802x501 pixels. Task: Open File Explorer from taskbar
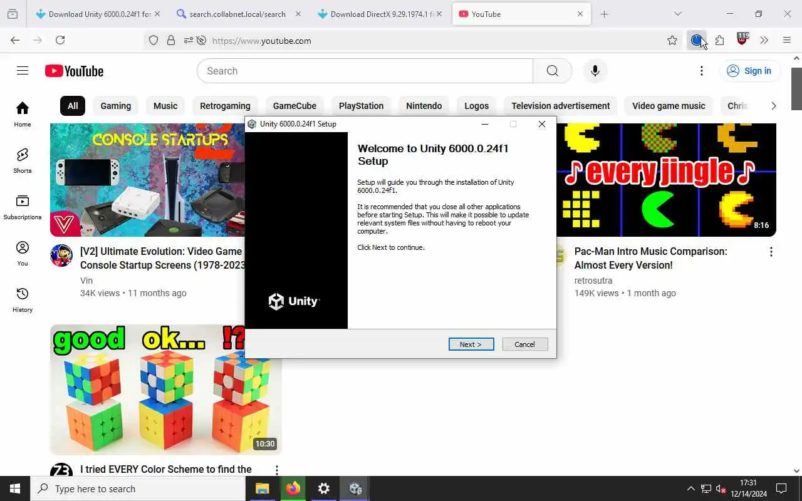263,488
